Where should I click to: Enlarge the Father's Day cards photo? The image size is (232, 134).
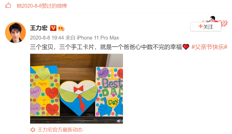tap(76, 89)
